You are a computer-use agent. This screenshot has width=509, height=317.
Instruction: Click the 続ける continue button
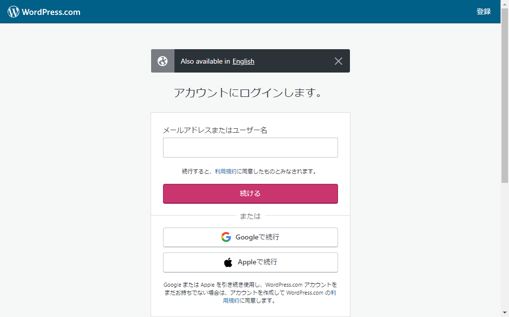click(x=251, y=194)
